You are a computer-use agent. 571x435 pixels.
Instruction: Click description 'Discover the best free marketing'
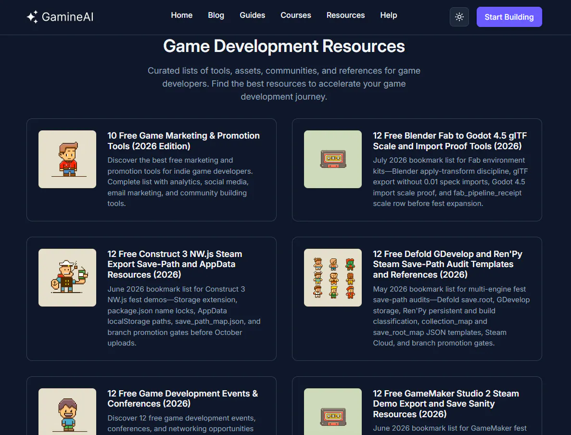pyautogui.click(x=180, y=182)
